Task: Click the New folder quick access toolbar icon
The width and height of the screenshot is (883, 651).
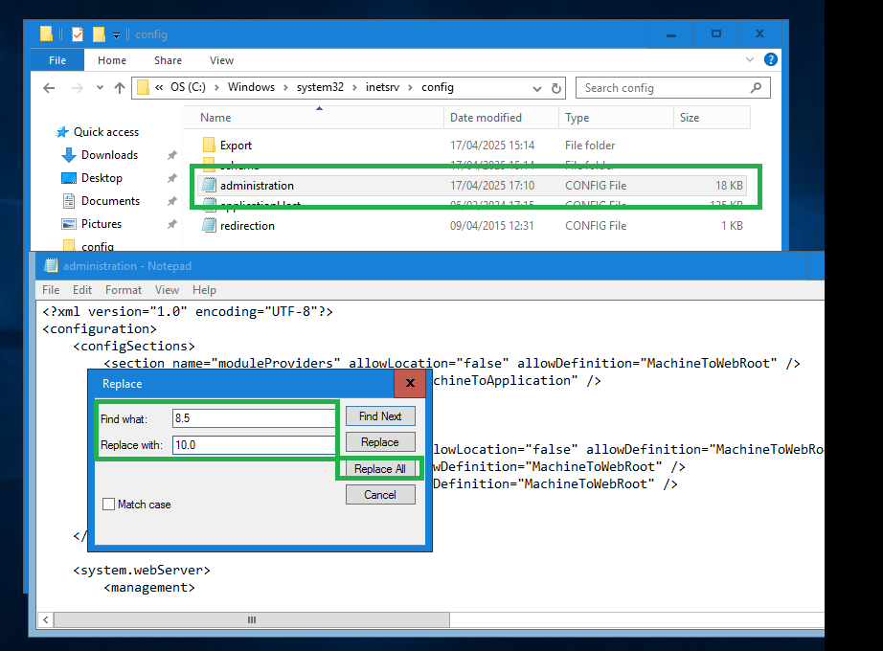Action: (x=99, y=34)
